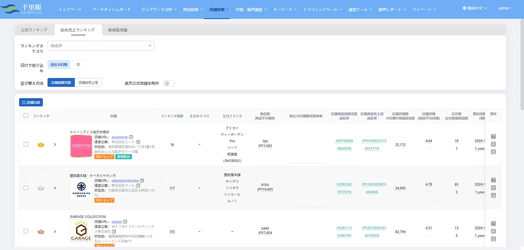
Task: Open the 市場・業界調査 menu dropdown
Action: (x=251, y=10)
